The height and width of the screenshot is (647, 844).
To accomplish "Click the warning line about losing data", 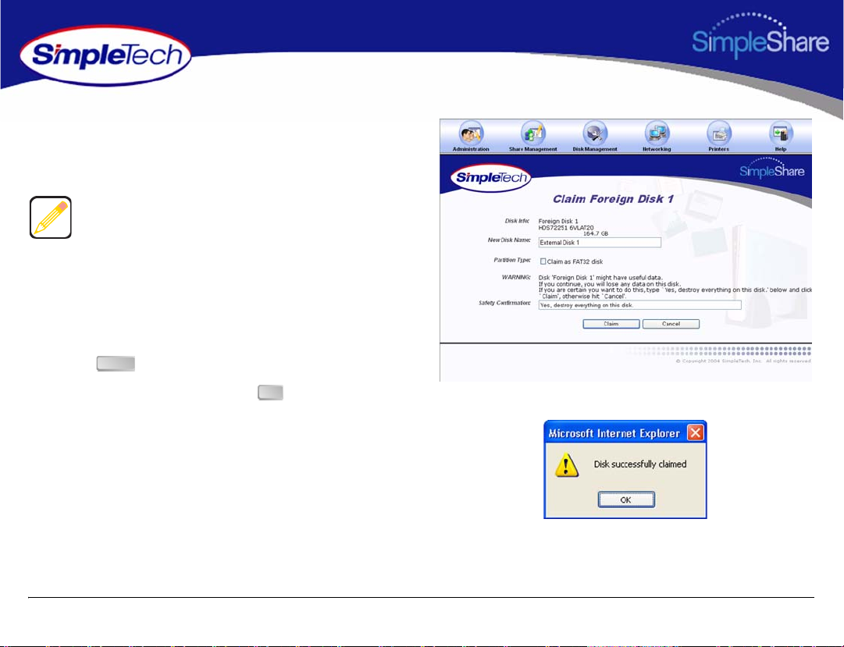I will 609,283.
